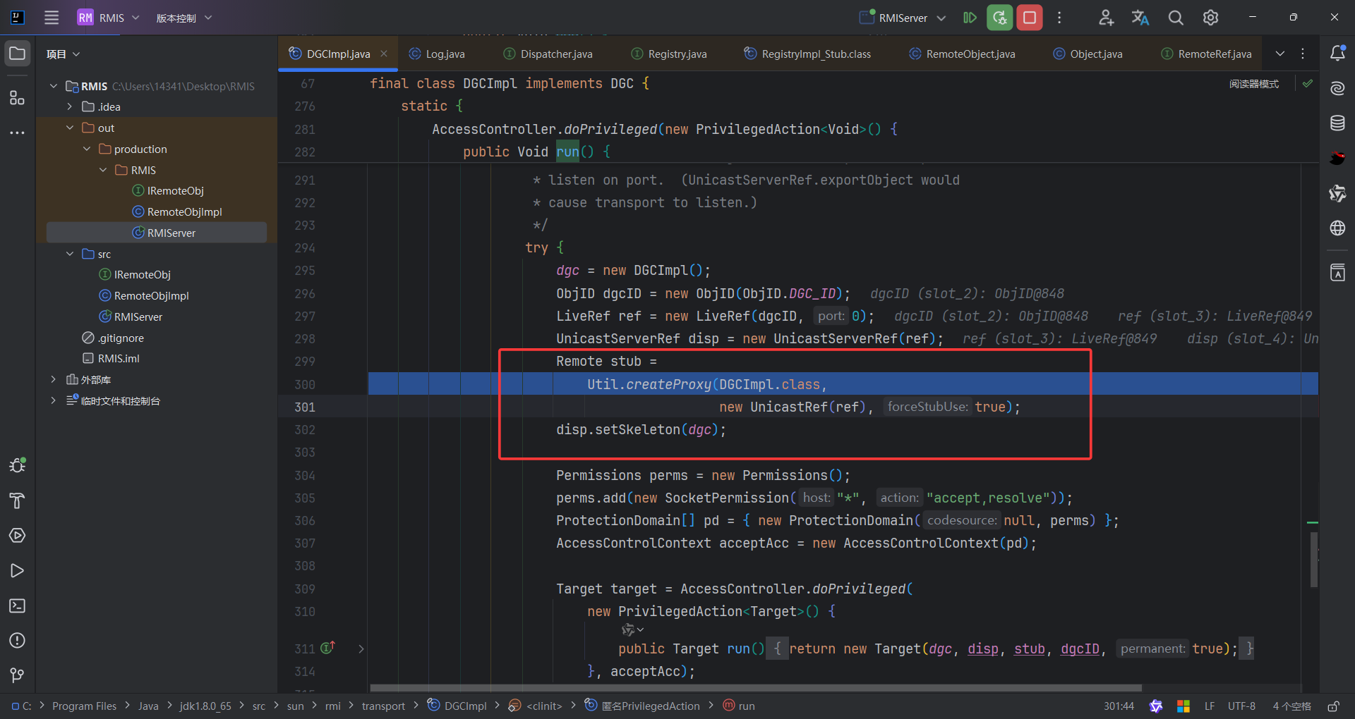Screen dimensions: 1355x719
Task: Click the 4 个空格 indent setting
Action: [1291, 706]
